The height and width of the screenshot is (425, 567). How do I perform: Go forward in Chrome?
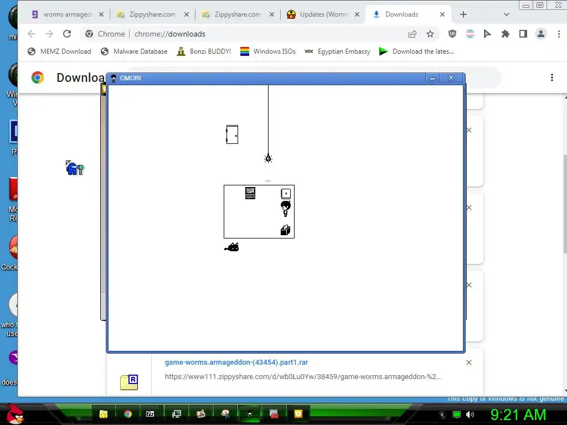pos(49,34)
